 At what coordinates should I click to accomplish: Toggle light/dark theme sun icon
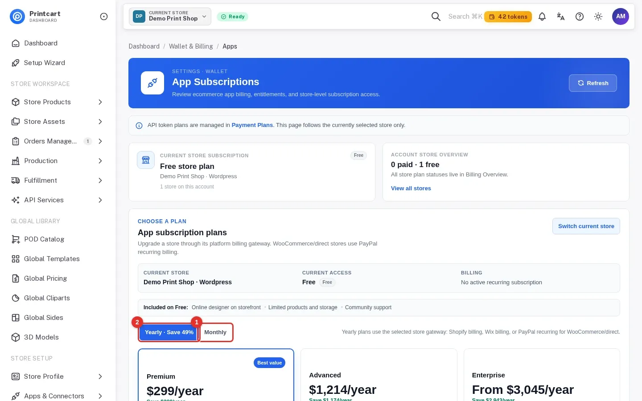[598, 16]
